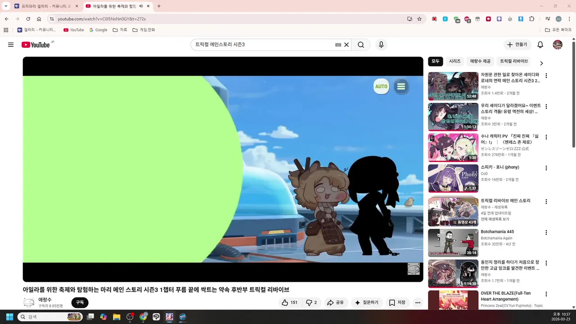Screen dimensions: 576x324
Task: Close the current YouTube tab
Action: click(148, 6)
